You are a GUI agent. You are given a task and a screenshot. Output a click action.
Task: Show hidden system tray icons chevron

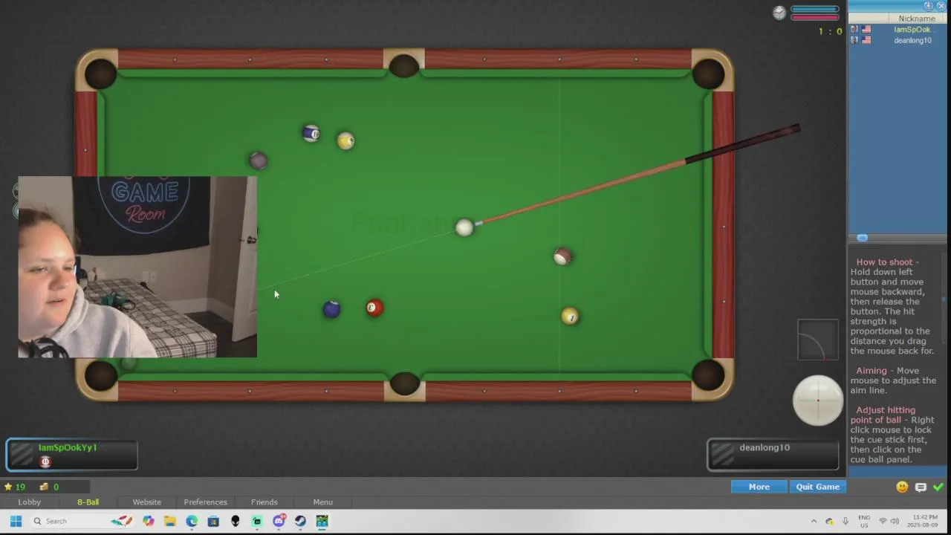coord(814,521)
